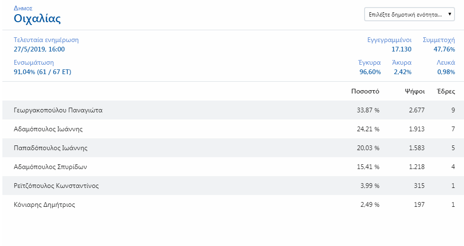Choose the Παπαδόπουλος Ιωάννης entry

tap(233, 148)
